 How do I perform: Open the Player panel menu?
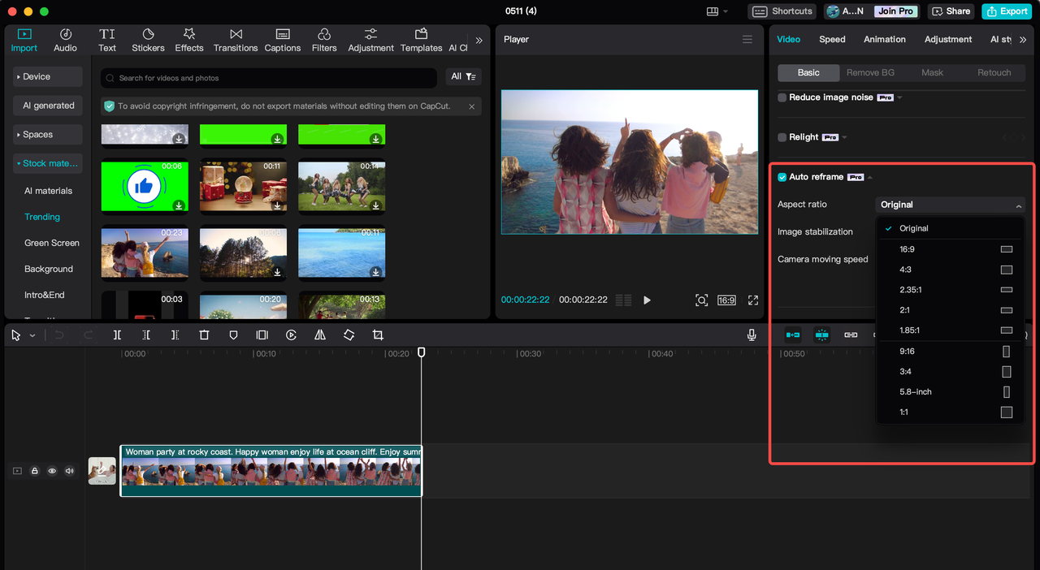[747, 40]
